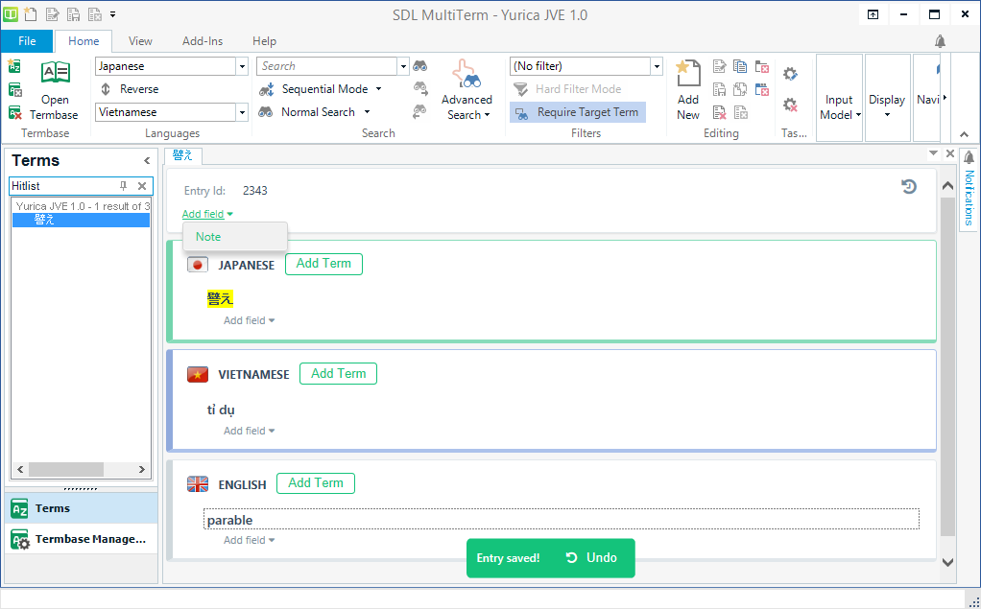This screenshot has height=609, width=981.
Task: Click the entry pane scroll up arrow
Action: tap(947, 186)
